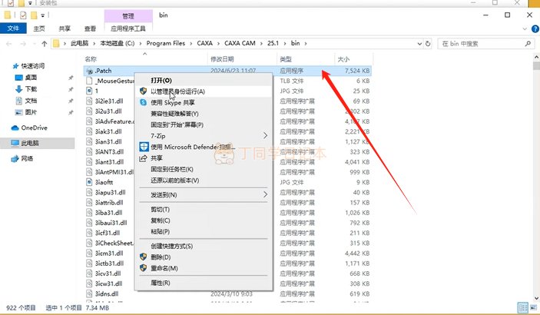Choose 兼容性疑难解答(Y) in the context menu
The height and width of the screenshot is (315, 540).
[x=204, y=114]
